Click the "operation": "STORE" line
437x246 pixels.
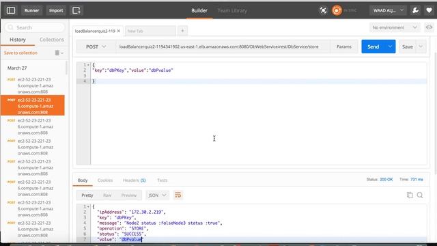pyautogui.click(x=123, y=228)
